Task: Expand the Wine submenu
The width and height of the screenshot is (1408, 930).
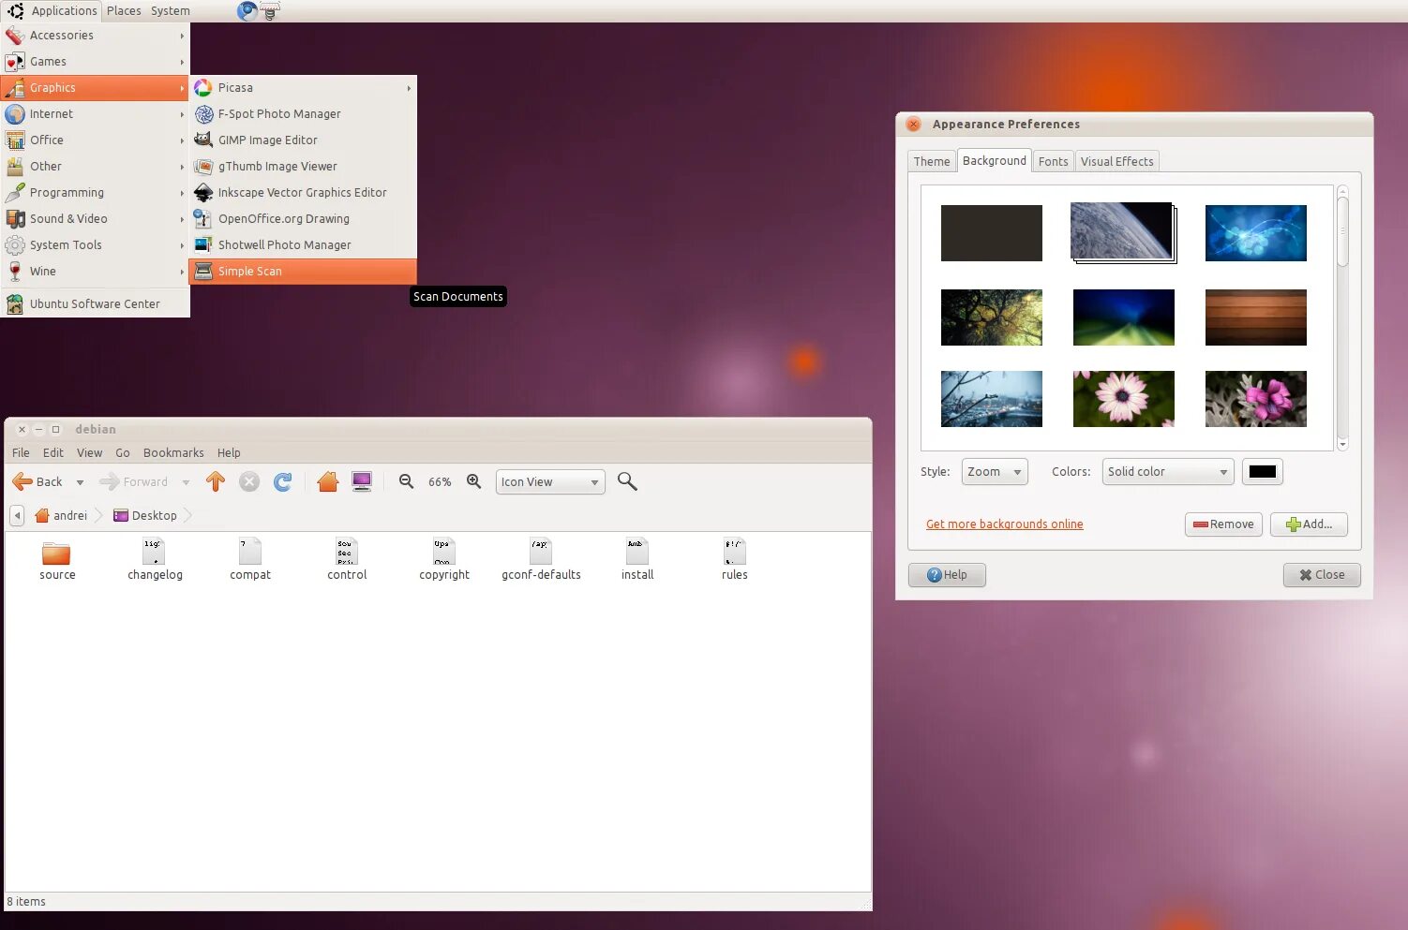Action: coord(95,272)
